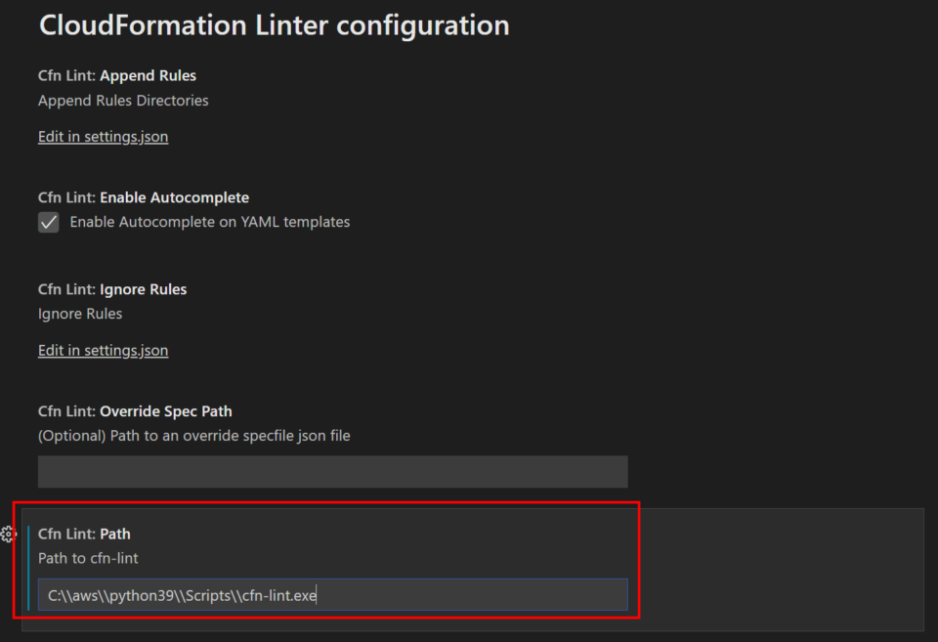Click the CloudFormation Linter configuration title
This screenshot has width=938, height=642.
[274, 25]
